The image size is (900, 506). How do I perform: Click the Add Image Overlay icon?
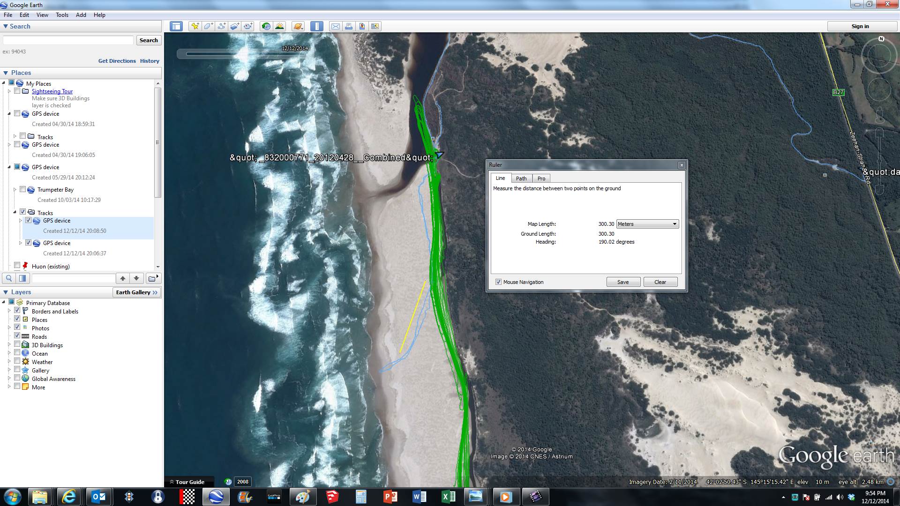[234, 26]
